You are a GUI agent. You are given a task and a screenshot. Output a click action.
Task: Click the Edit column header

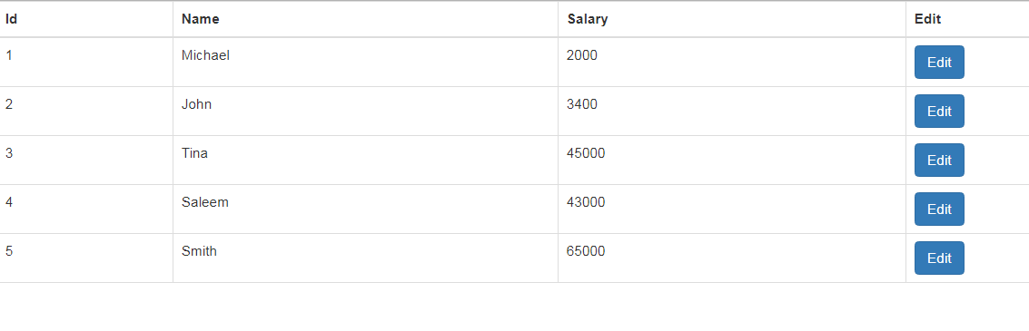pyautogui.click(x=927, y=19)
